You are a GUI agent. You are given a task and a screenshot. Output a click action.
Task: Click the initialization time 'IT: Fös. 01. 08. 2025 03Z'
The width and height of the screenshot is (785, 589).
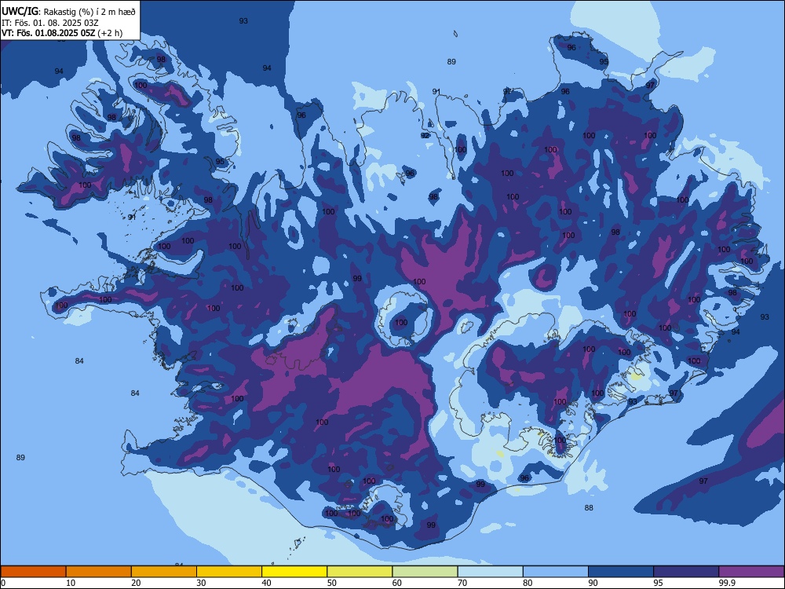click(x=50, y=23)
